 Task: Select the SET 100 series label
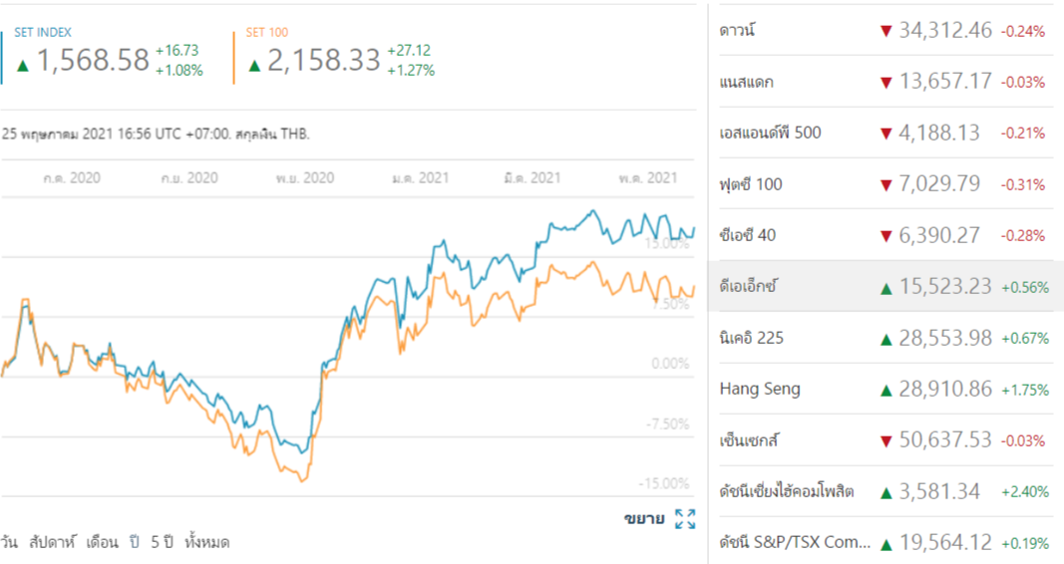click(265, 33)
